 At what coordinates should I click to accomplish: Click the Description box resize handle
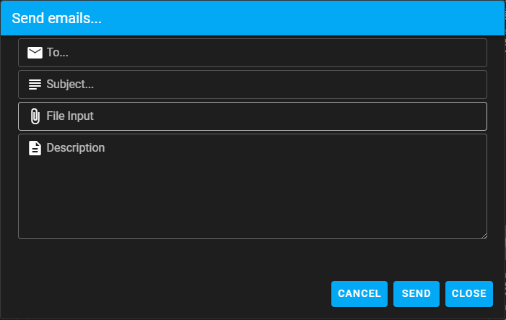[483, 234]
